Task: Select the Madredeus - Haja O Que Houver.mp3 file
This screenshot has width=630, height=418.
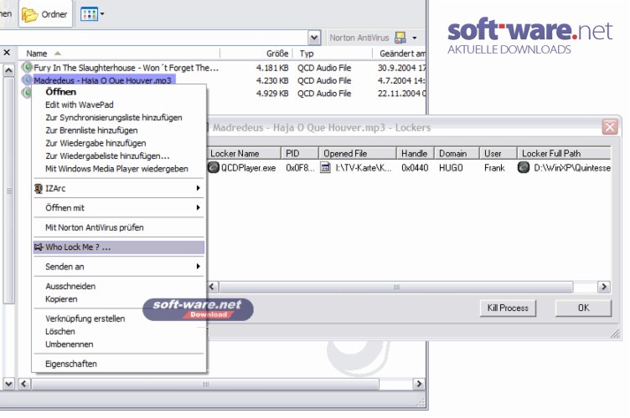Action: coord(102,80)
